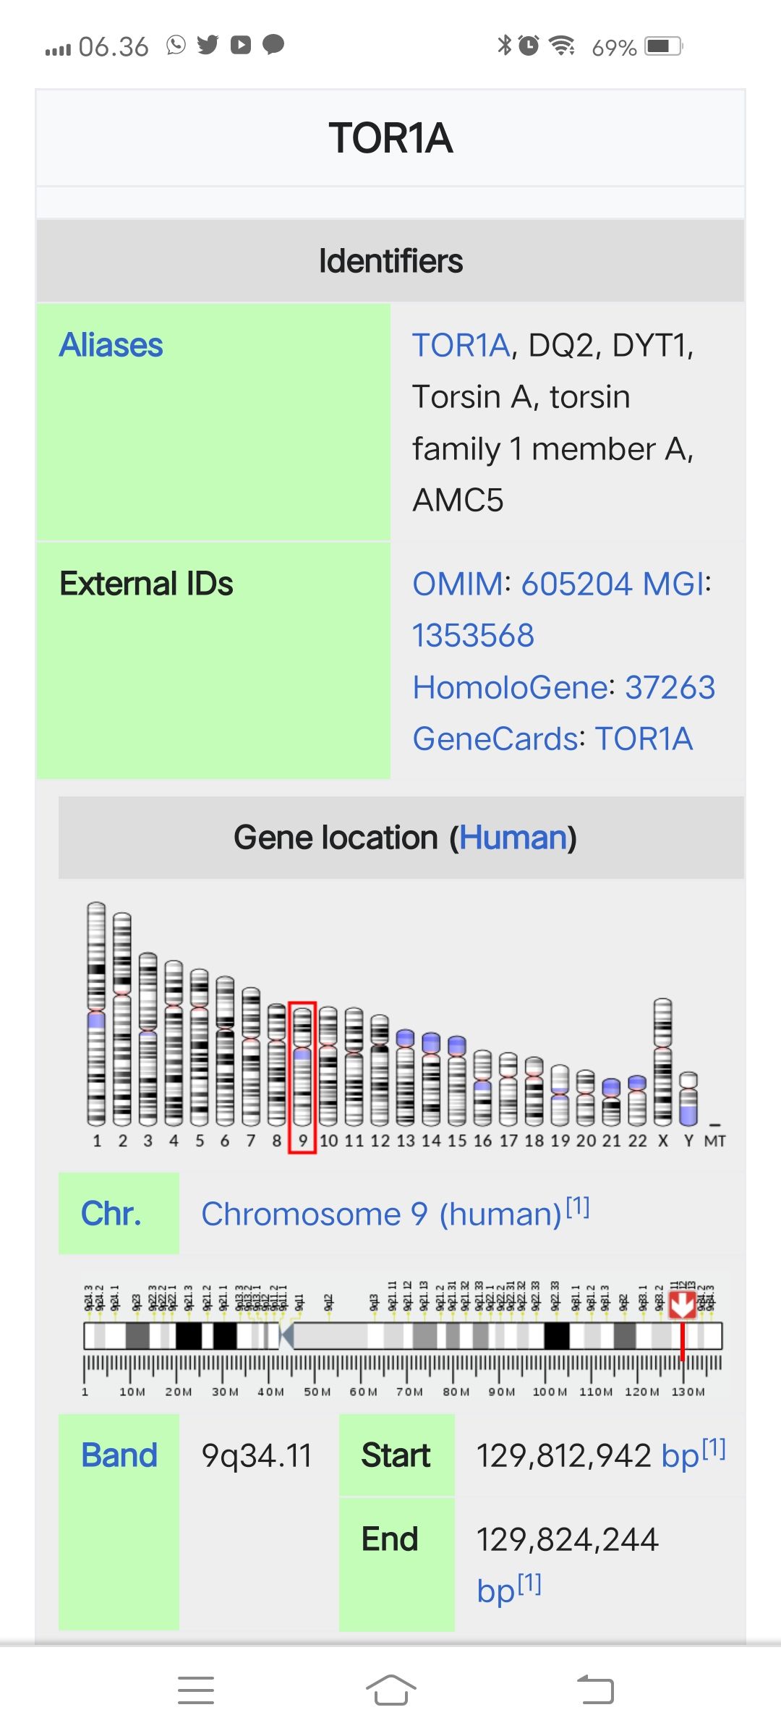Tap the Twitter notification icon
This screenshot has height=1736, width=781.
coord(208,45)
